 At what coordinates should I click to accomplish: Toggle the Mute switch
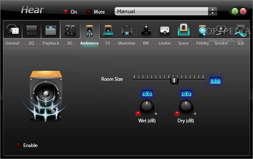pyautogui.click(x=89, y=12)
